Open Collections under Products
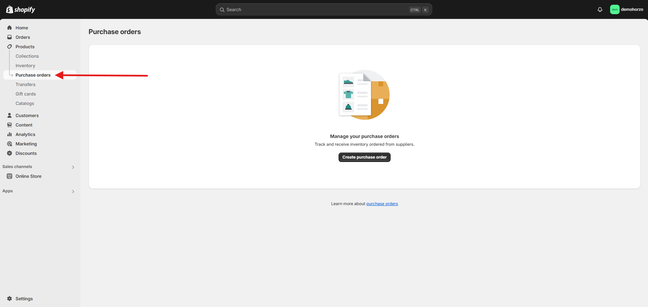This screenshot has width=648, height=307. coord(27,56)
